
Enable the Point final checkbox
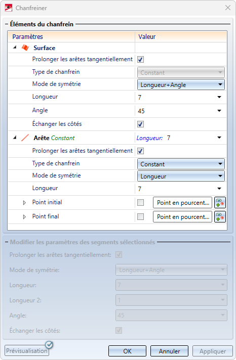141,216
